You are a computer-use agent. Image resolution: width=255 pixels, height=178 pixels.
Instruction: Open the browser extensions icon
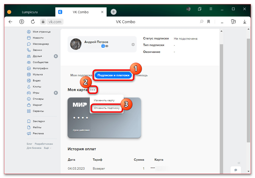tap(233, 22)
